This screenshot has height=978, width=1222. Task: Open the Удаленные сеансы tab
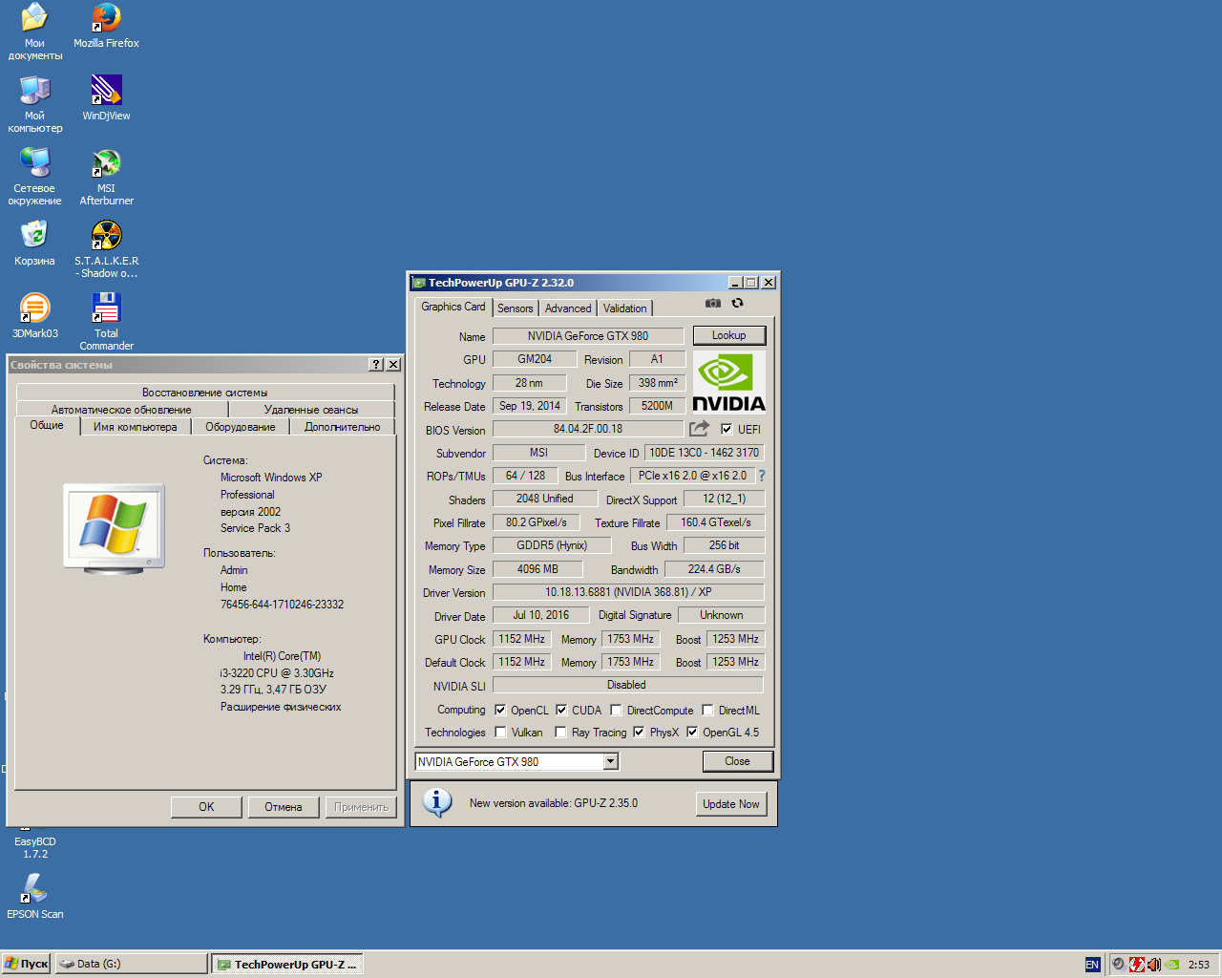tap(311, 410)
